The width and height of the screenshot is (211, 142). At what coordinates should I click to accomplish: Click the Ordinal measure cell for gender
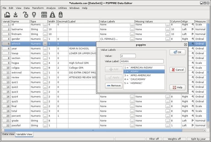click(200, 39)
